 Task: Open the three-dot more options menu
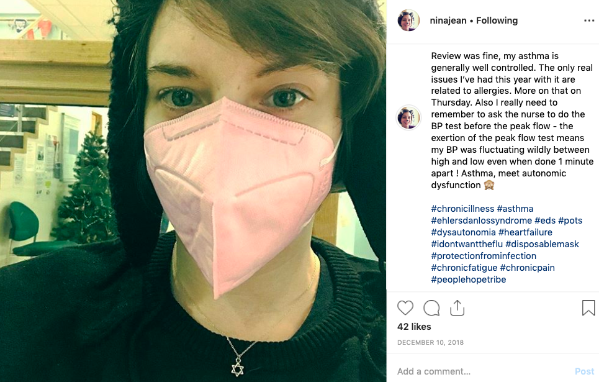(589, 20)
